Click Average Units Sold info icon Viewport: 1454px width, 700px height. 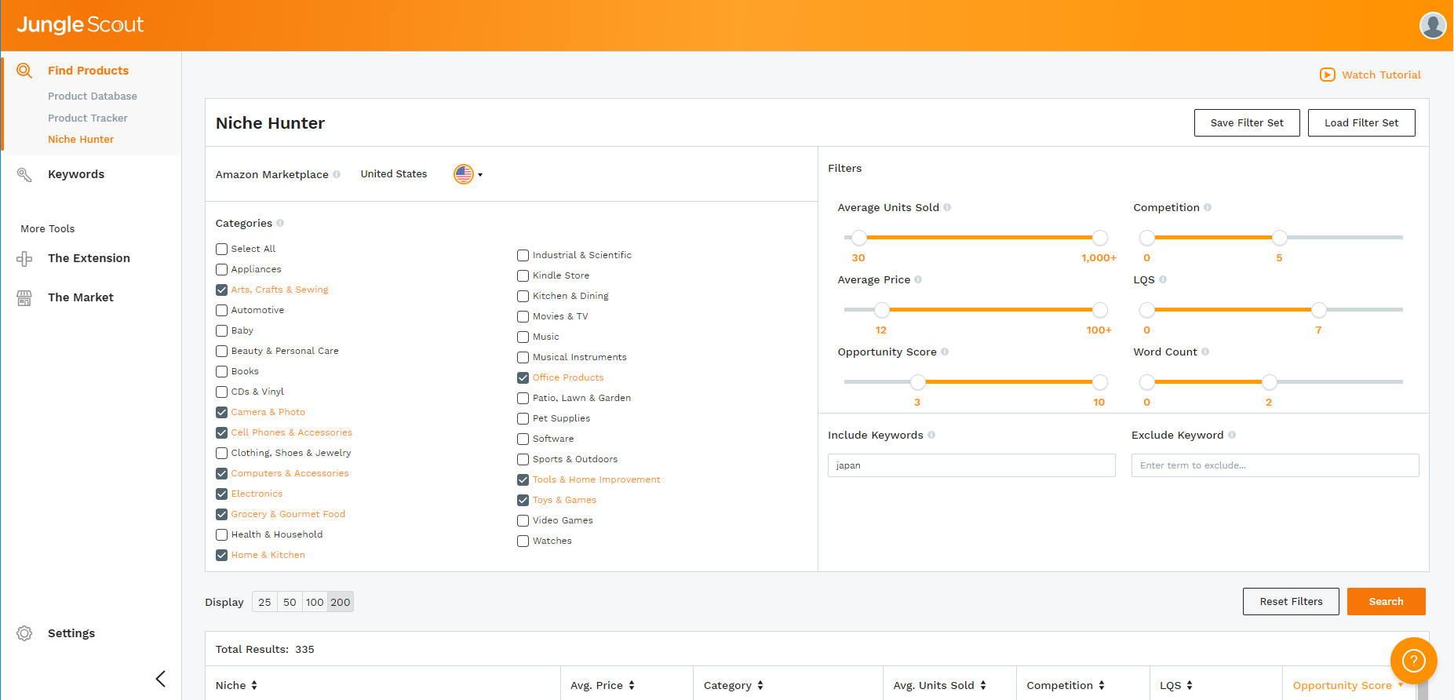[947, 207]
